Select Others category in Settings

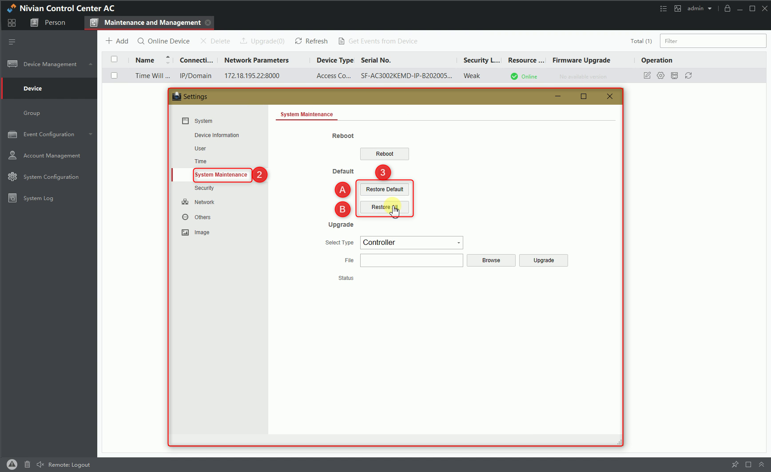point(203,217)
